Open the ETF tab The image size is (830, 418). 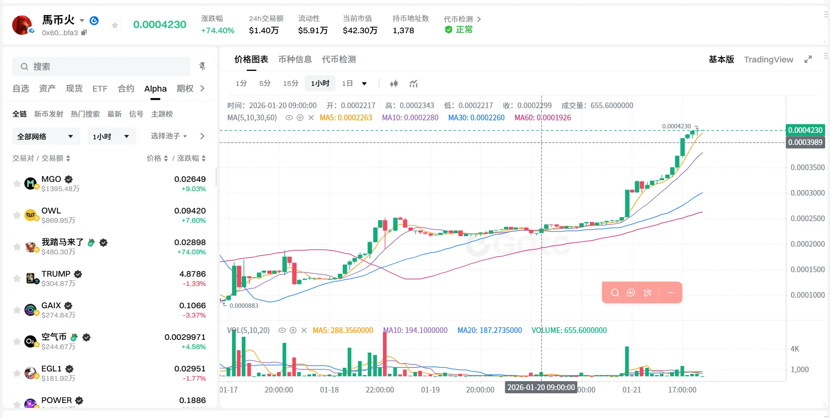(100, 89)
